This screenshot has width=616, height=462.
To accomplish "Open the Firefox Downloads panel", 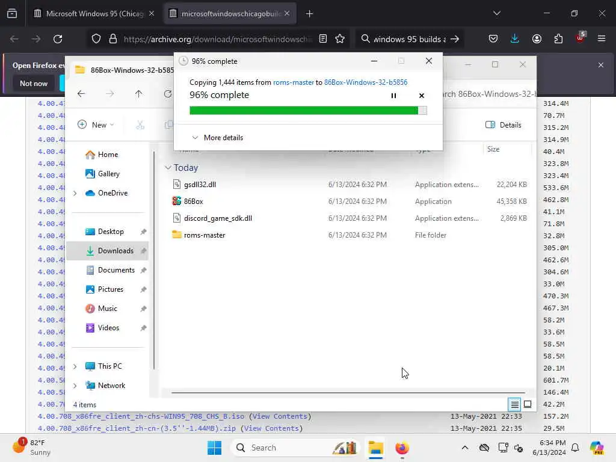I will coord(515,39).
